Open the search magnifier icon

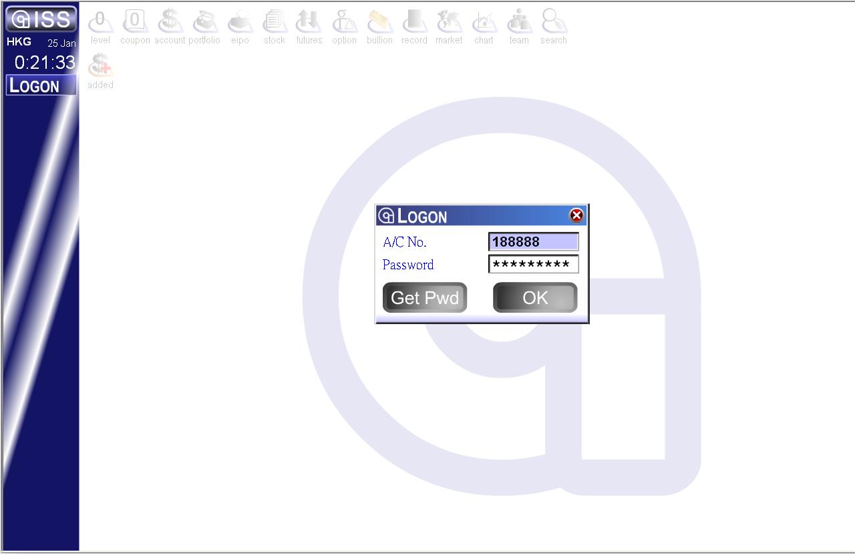coord(554,23)
